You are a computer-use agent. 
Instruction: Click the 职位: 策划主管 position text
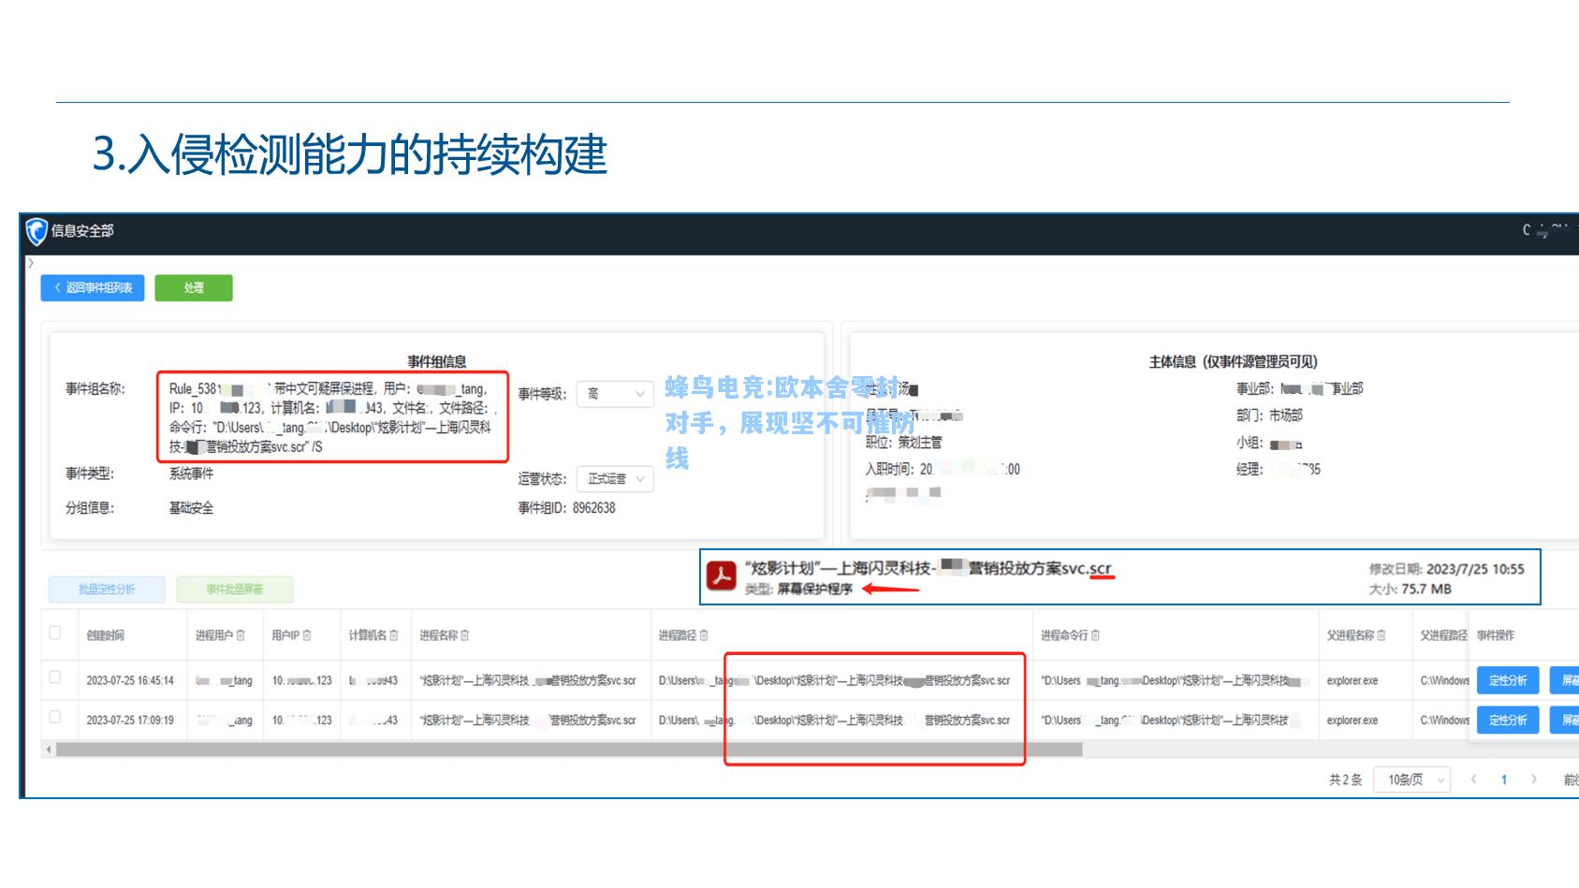(x=903, y=443)
